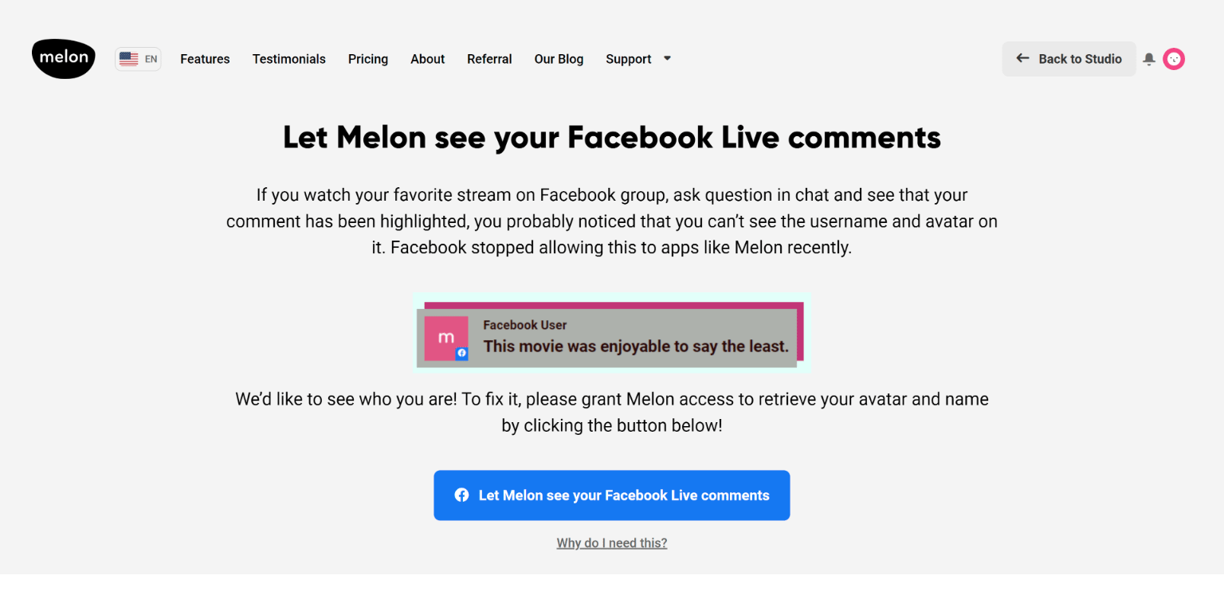Click the pink 'm' avatar in the sample comment
This screenshot has width=1224, height=595.
coord(445,338)
